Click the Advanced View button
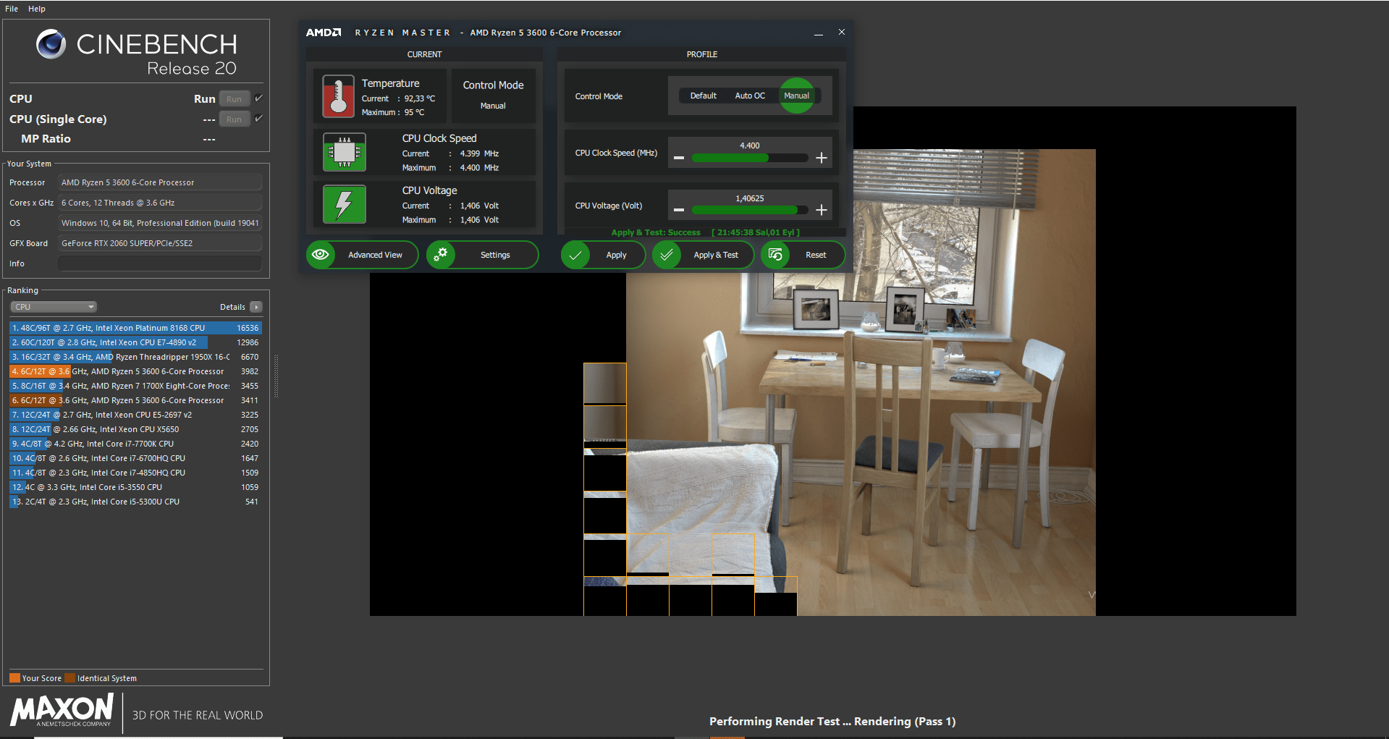 pos(362,255)
